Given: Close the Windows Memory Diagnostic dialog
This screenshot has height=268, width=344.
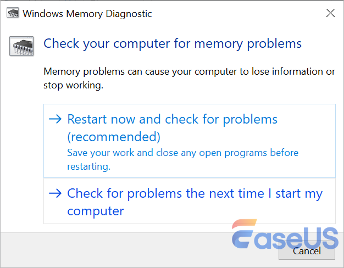Looking at the screenshot, I should click(330, 13).
